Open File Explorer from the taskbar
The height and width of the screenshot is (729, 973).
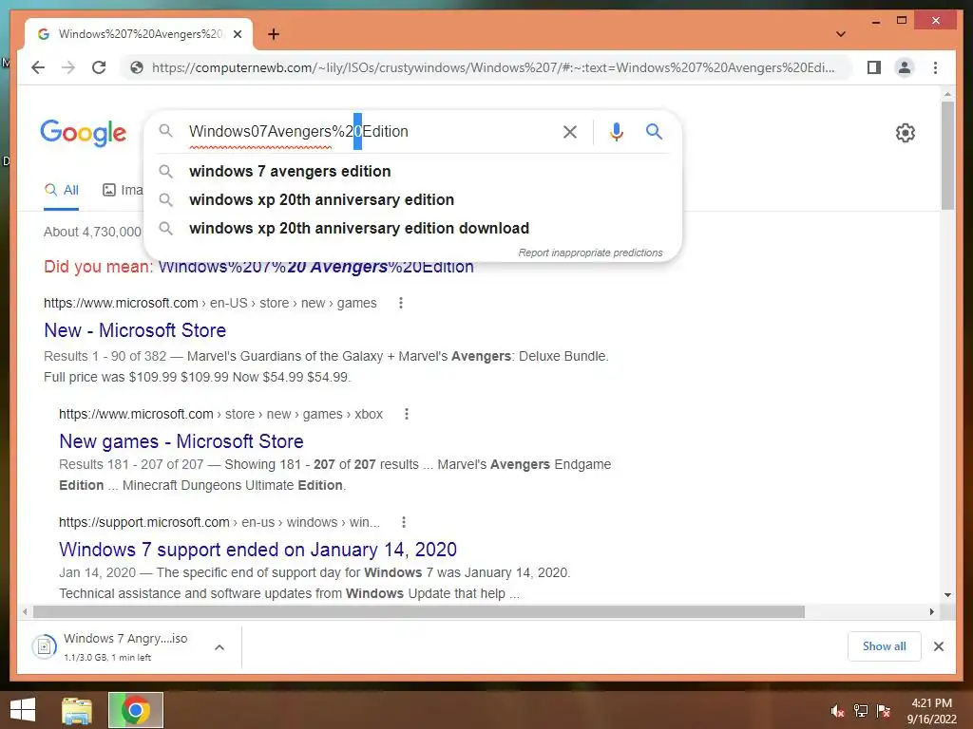click(x=77, y=710)
